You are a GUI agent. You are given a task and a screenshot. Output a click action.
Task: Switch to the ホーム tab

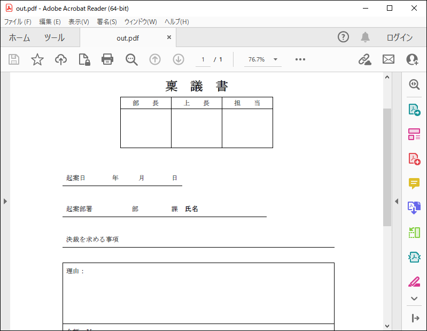click(19, 37)
